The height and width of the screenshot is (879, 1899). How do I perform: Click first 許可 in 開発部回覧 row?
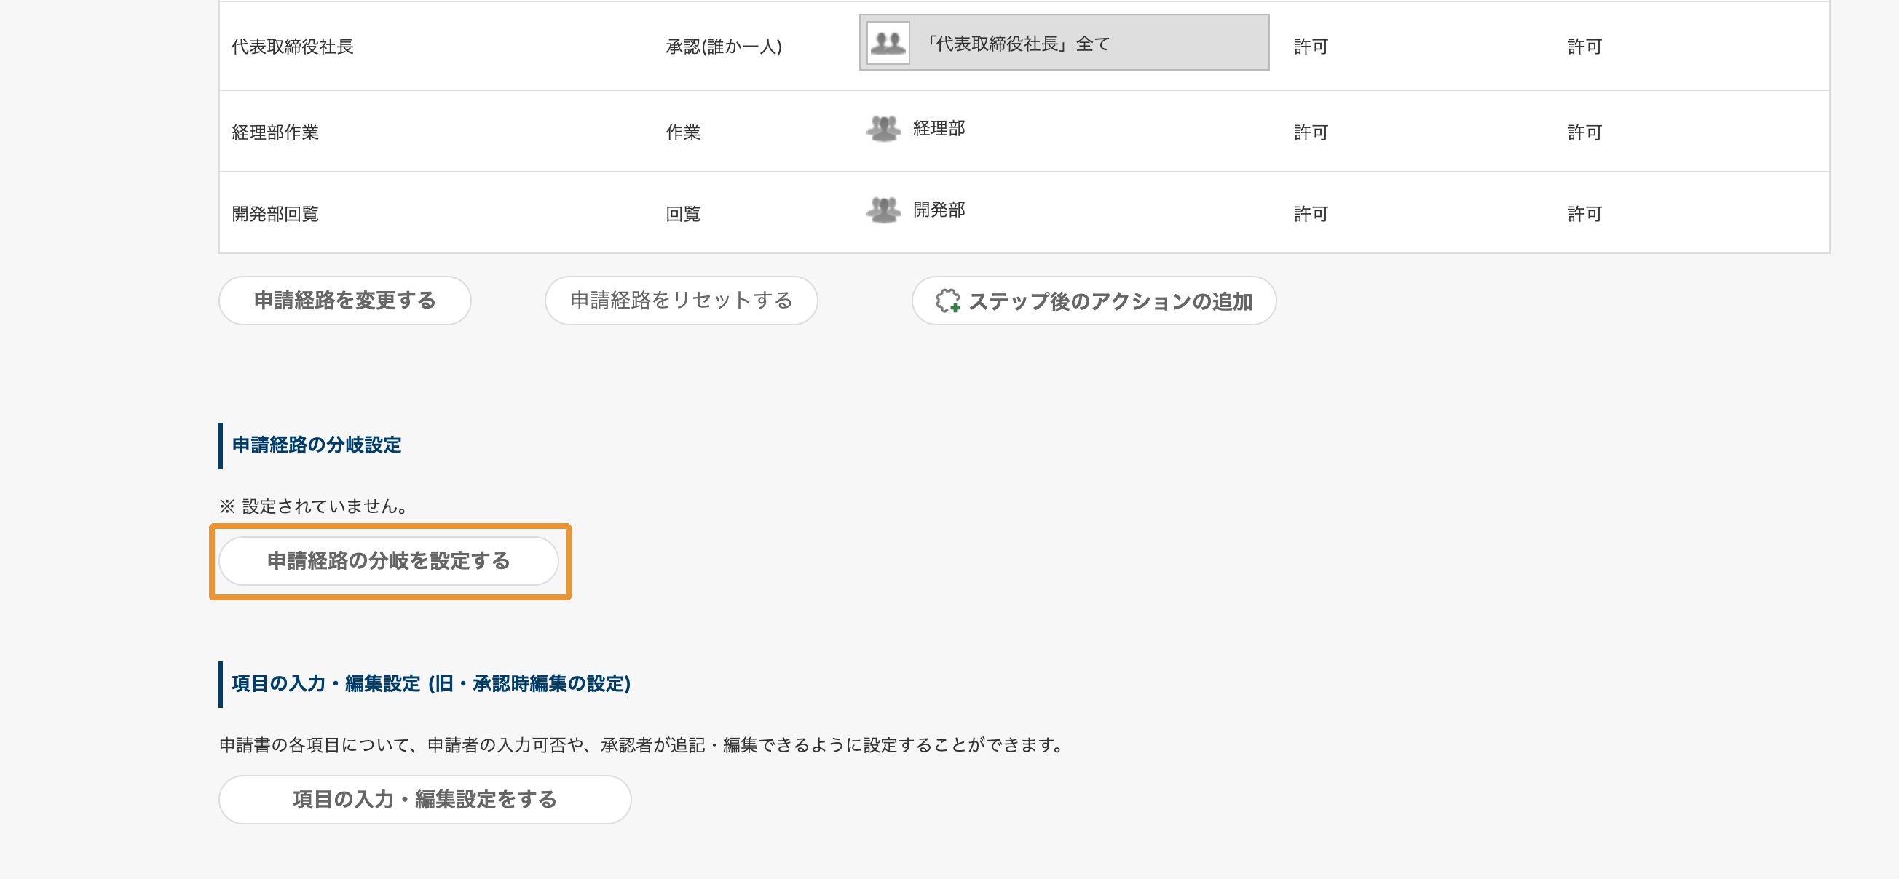pos(1311,215)
